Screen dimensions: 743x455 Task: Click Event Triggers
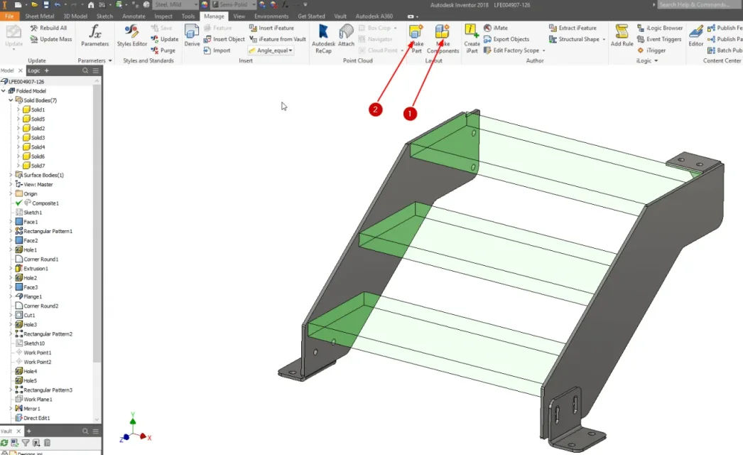pyautogui.click(x=659, y=39)
